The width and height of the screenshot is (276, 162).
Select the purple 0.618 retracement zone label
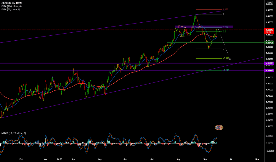[225, 27]
